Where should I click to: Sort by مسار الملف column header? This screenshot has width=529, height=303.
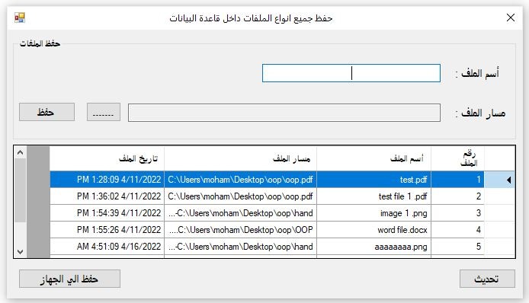241,158
